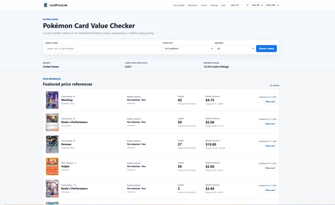The image size is (335, 205).
Task: Click the $4.75 market reference price
Action: [210, 100]
